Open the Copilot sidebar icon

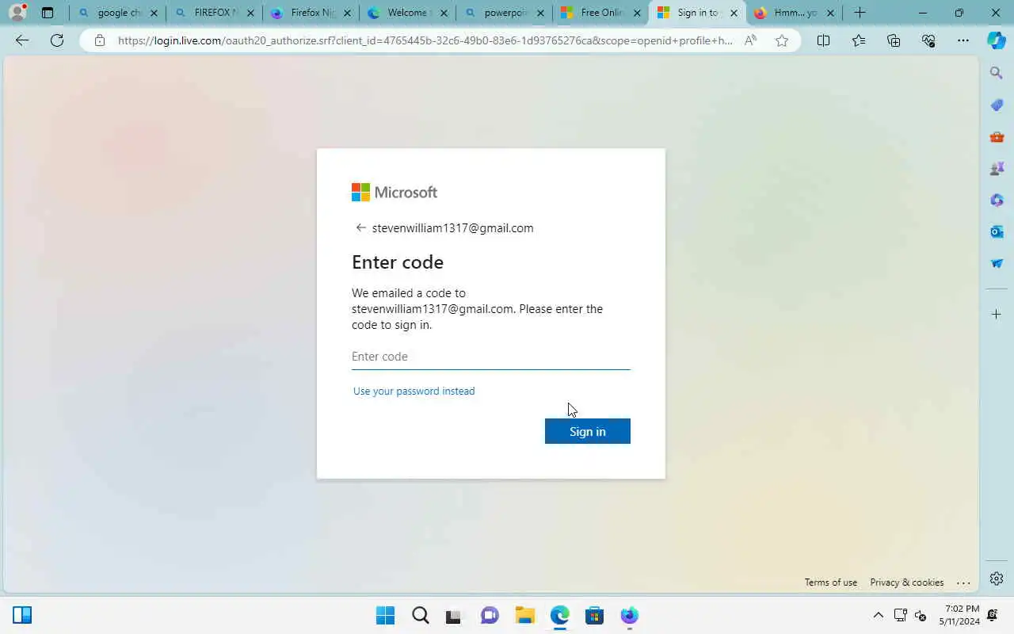(997, 40)
